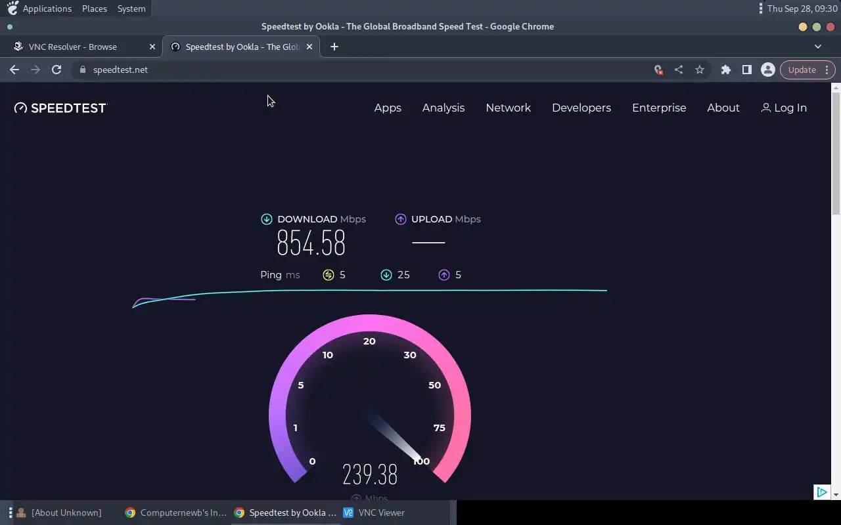Click the 20 mark on the gauge
The height and width of the screenshot is (525, 841).
(369, 341)
